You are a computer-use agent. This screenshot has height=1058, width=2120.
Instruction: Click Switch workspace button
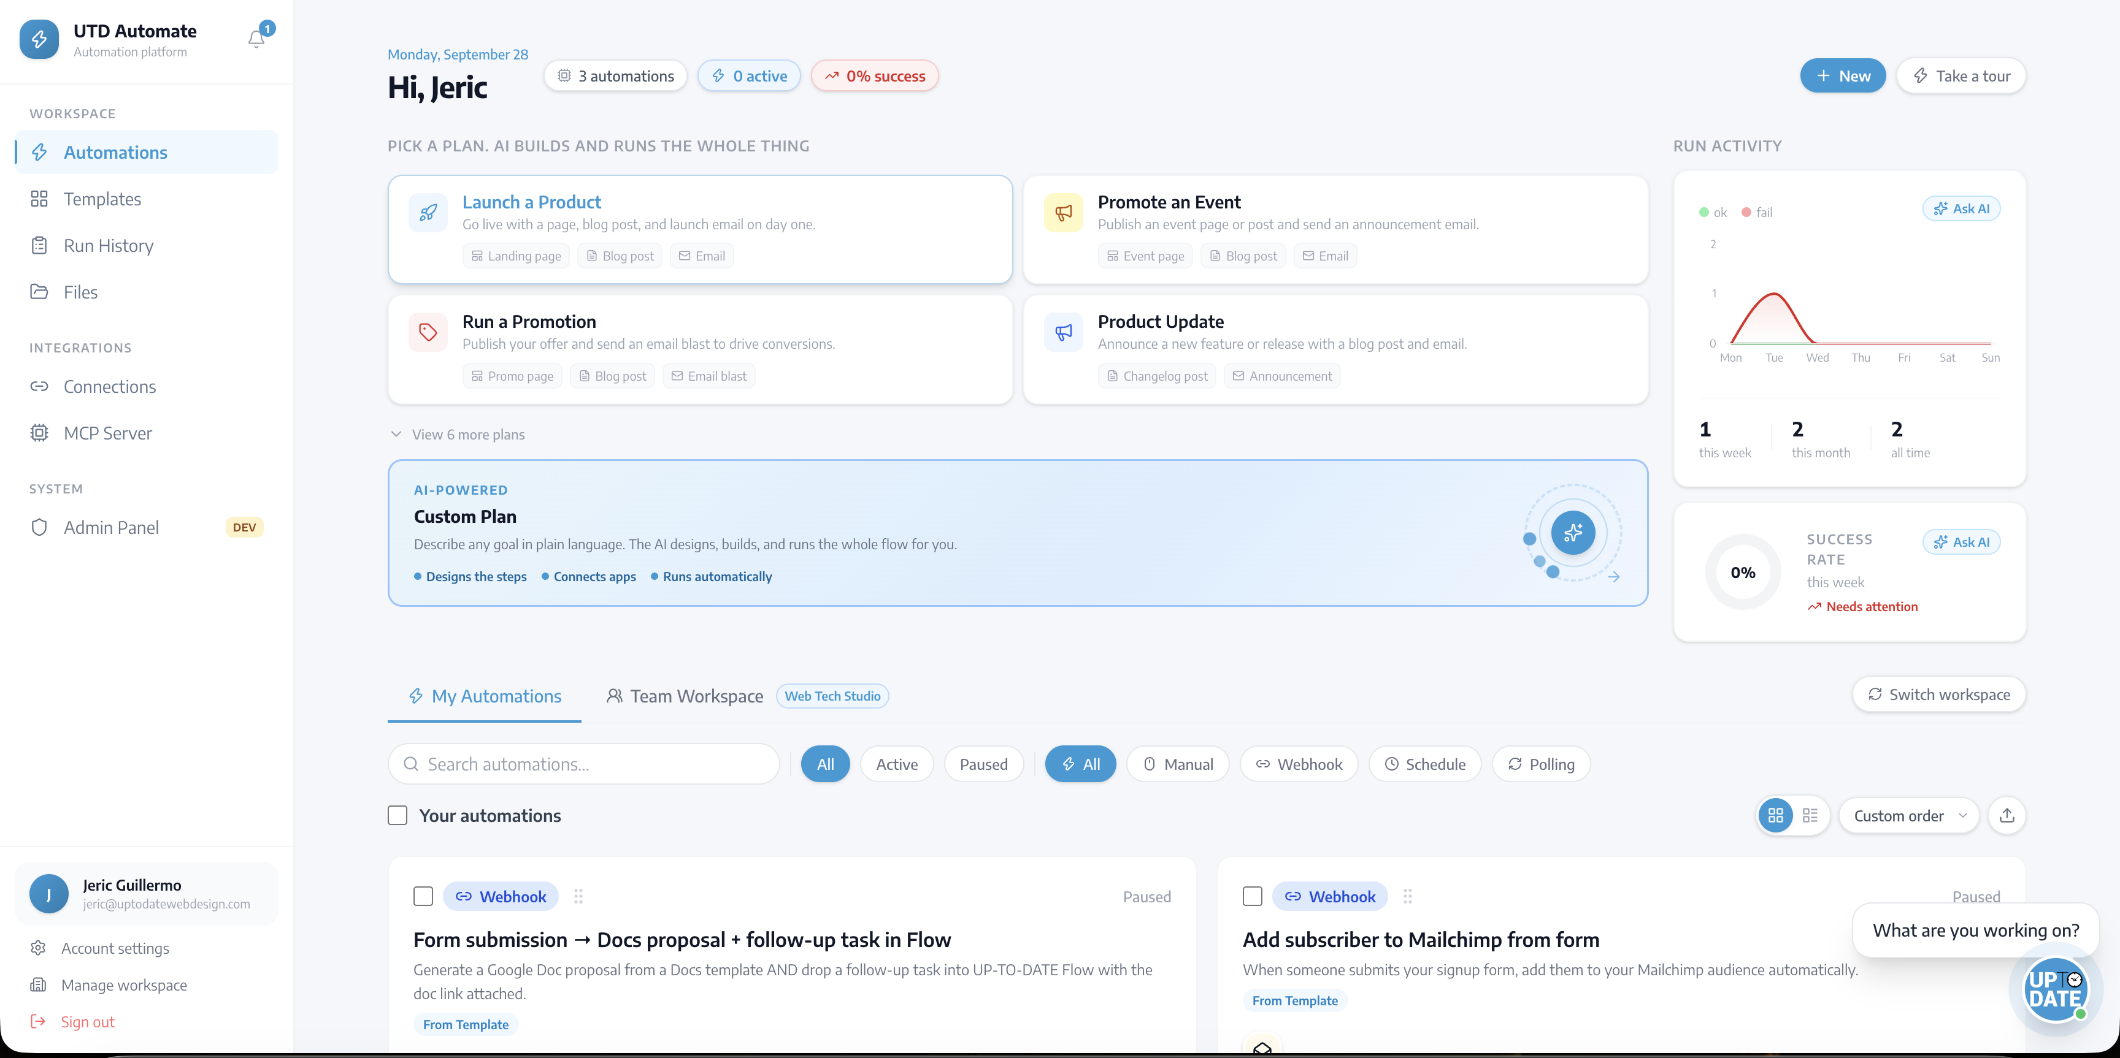pos(1938,695)
